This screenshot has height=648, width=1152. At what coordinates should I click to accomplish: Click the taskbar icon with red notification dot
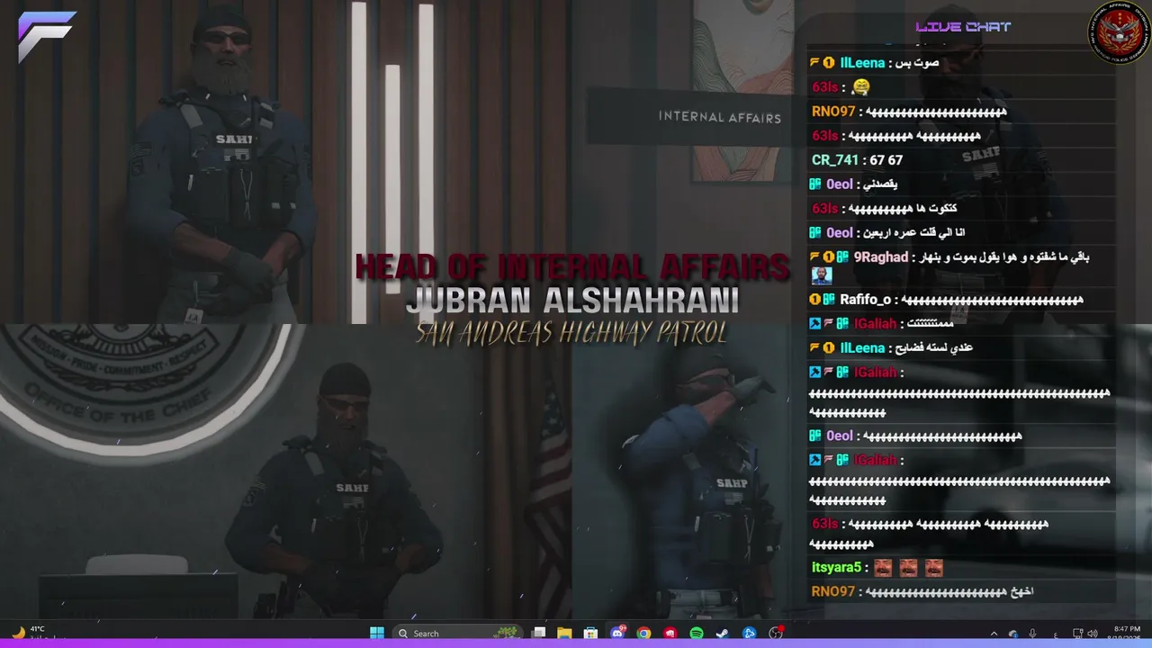tap(776, 634)
